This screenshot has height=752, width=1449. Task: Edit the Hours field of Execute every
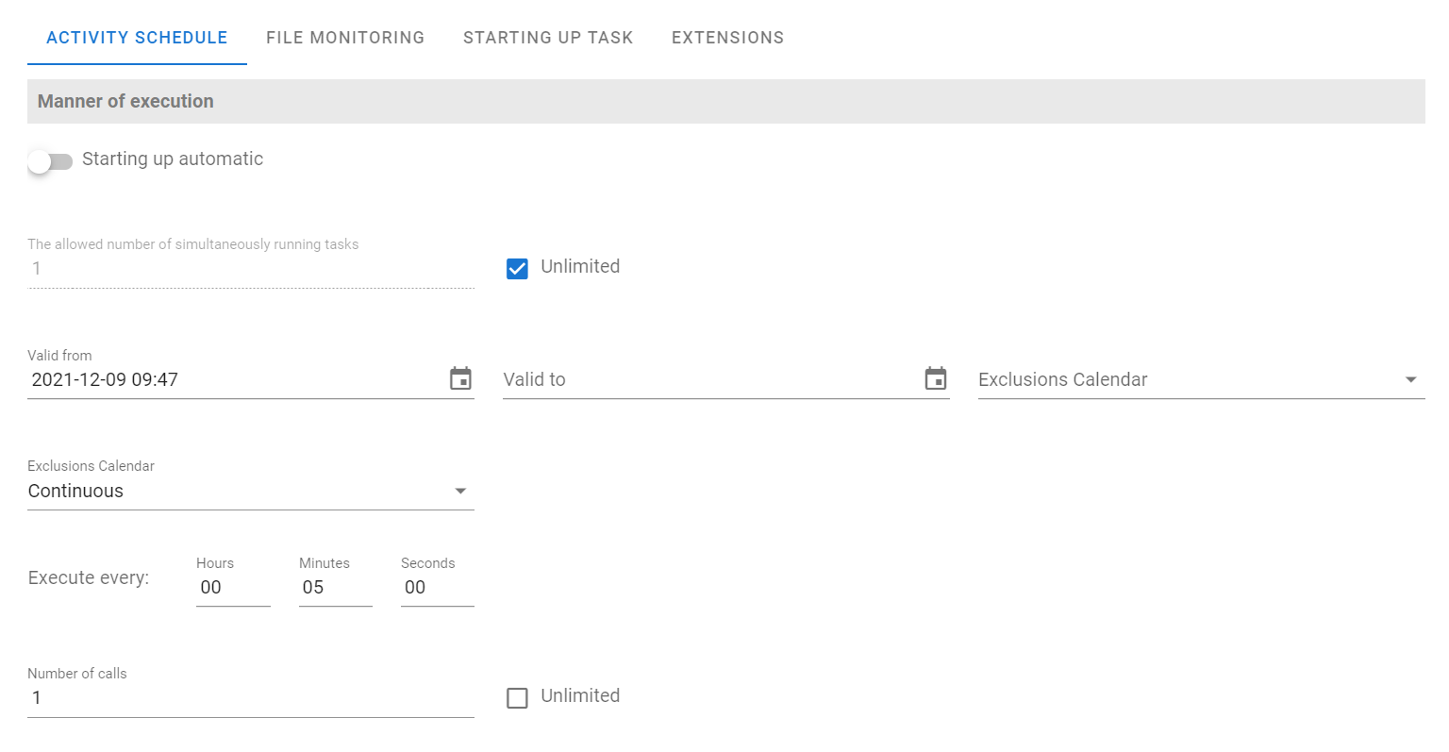233,587
